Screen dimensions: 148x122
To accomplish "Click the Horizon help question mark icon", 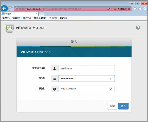I will point(138,28).
